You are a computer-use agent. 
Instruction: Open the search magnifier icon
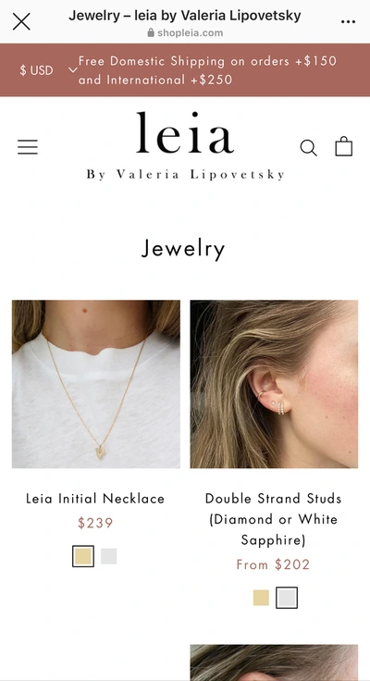[308, 147]
